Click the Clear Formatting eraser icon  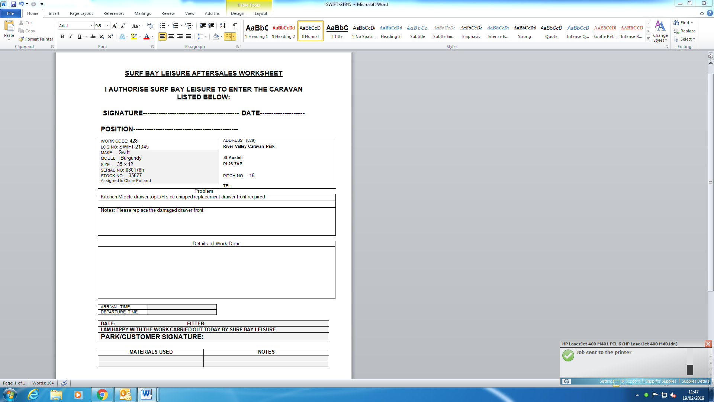coord(150,26)
